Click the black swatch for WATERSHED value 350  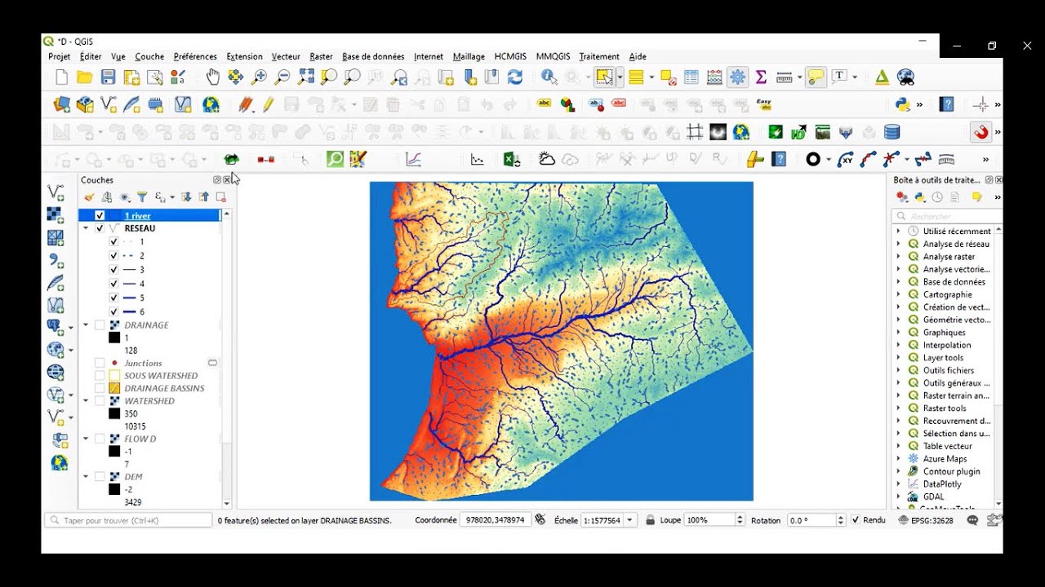(x=114, y=413)
